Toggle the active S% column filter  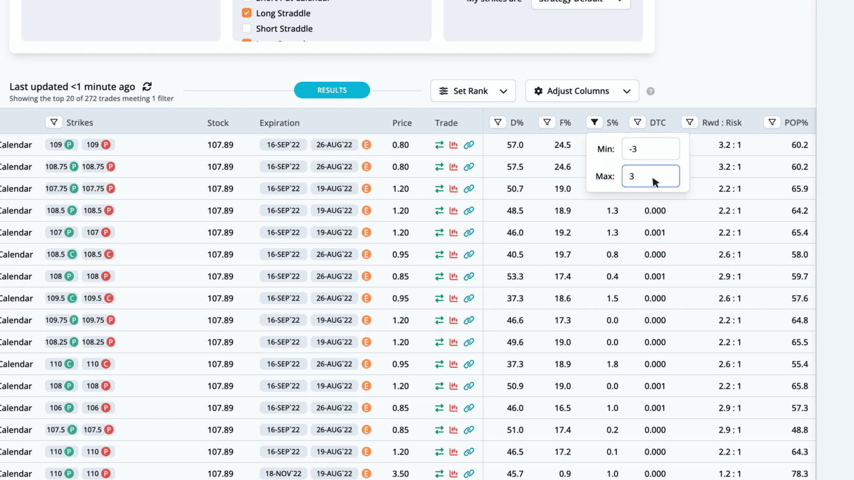[594, 122]
